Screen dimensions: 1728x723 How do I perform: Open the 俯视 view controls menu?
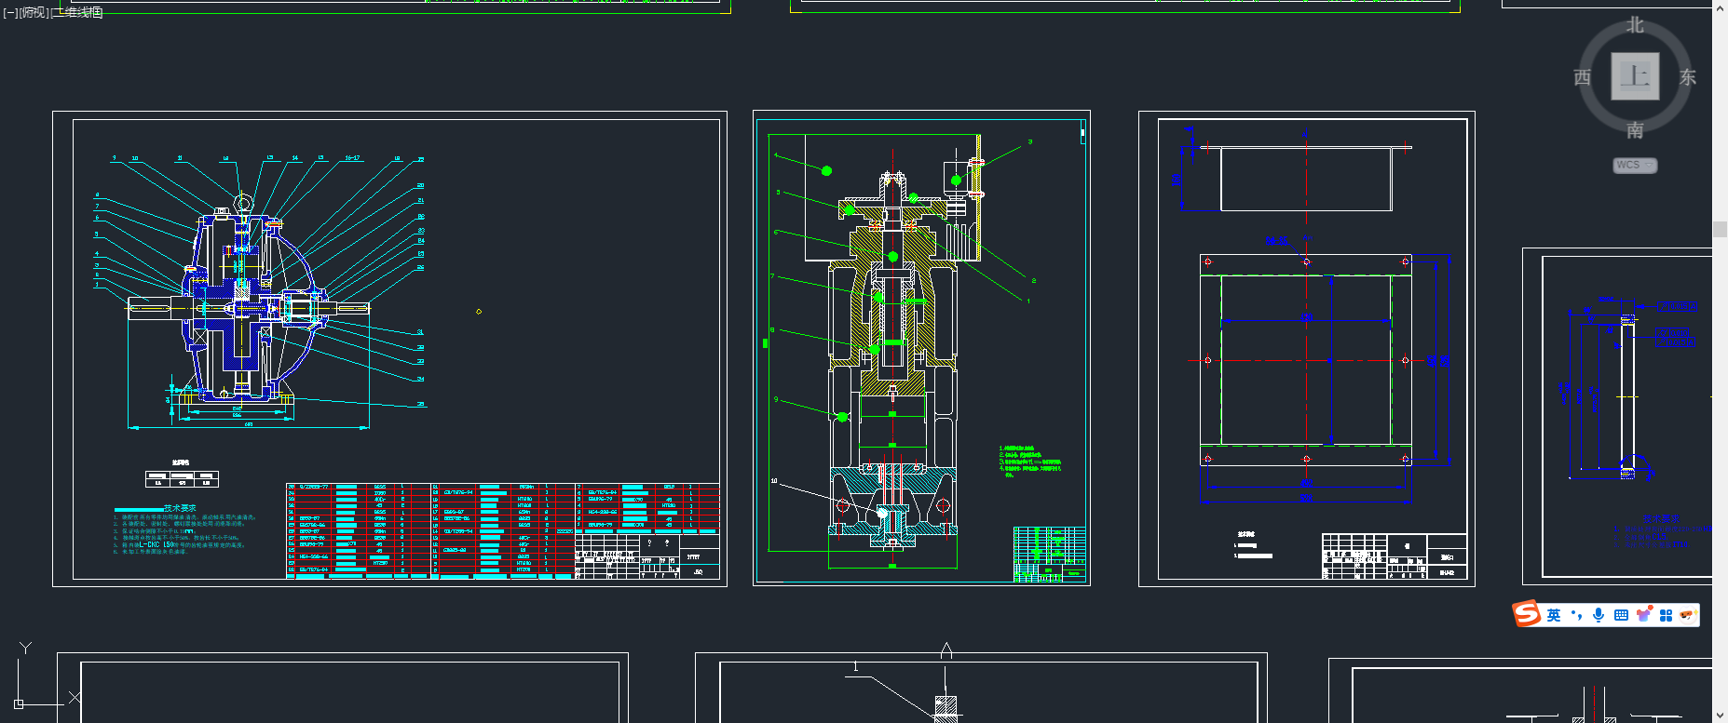point(34,12)
